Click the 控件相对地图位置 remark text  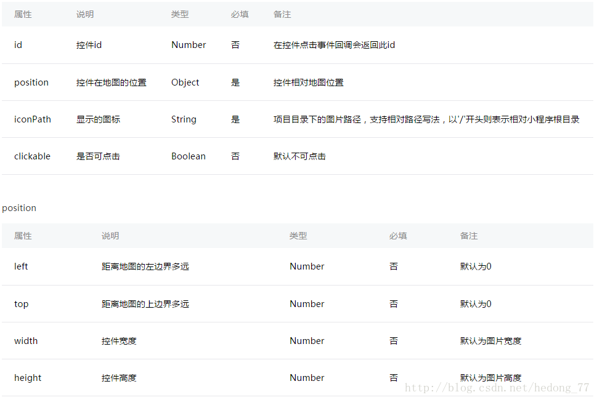(303, 82)
